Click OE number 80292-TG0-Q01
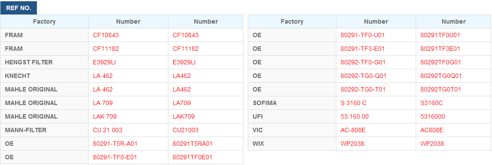 (x=364, y=76)
